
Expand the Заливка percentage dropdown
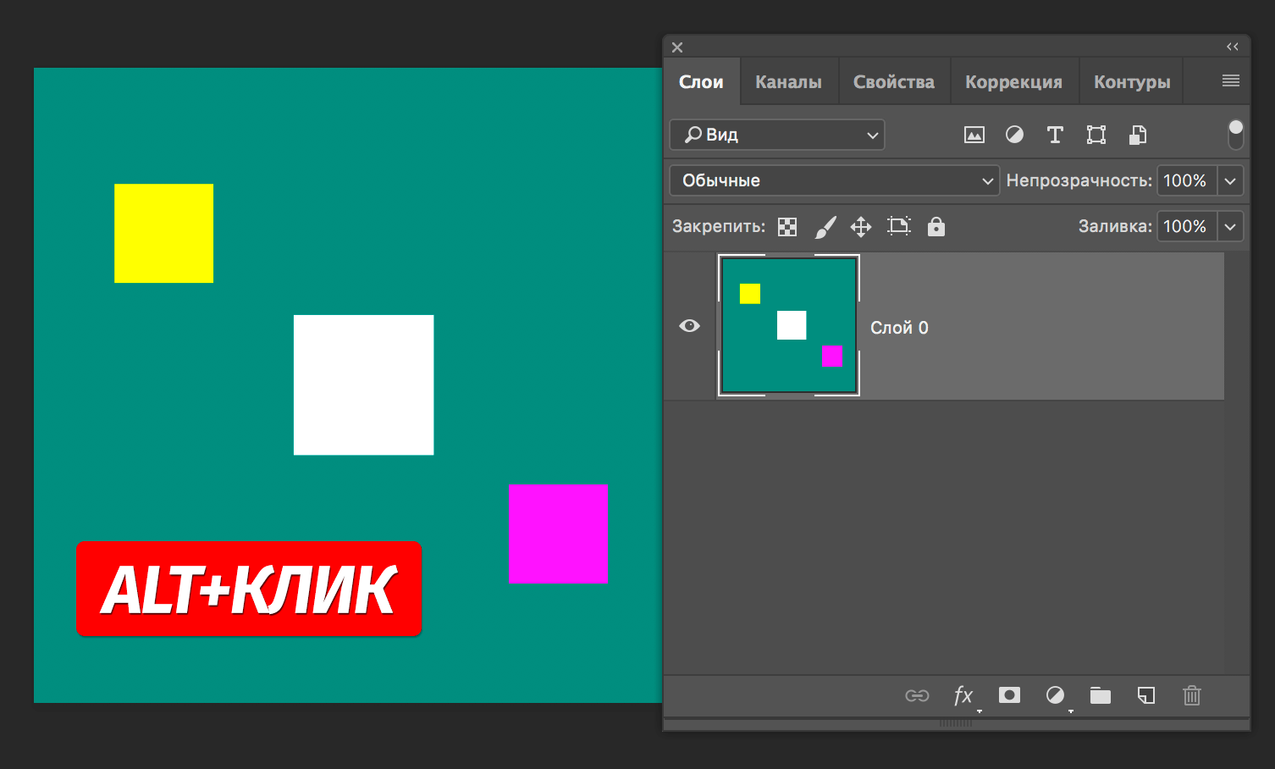[1229, 226]
